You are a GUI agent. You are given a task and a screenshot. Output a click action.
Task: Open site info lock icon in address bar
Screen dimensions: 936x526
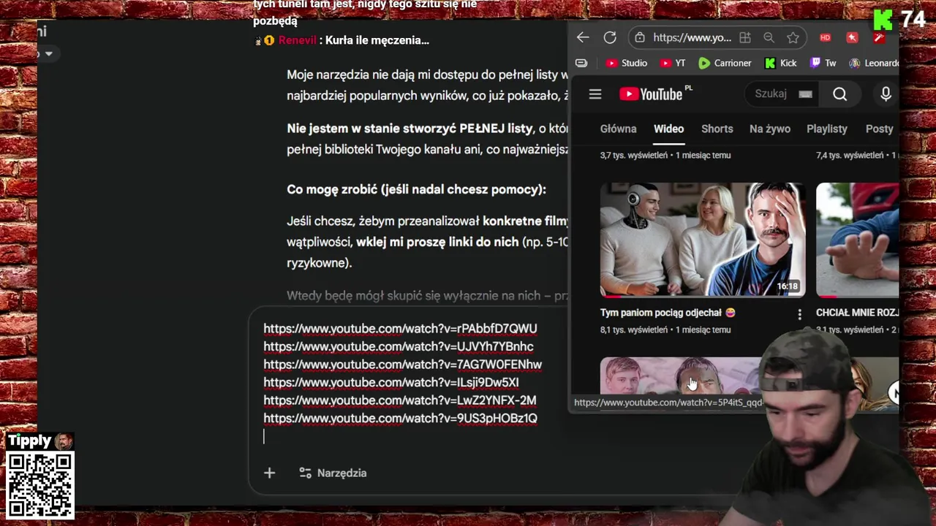[x=640, y=38]
